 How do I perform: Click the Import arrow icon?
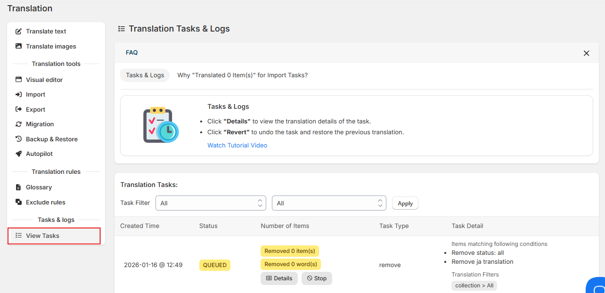pos(19,95)
